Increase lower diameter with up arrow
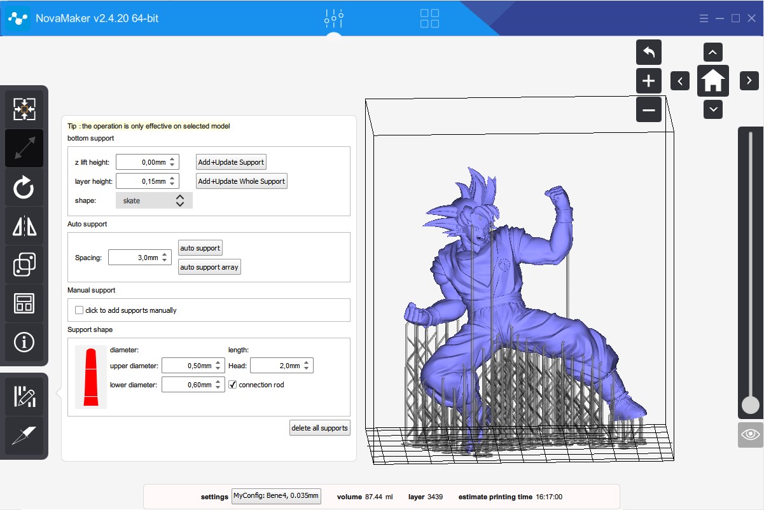Viewport: 764px width, 510px height. coord(219,382)
